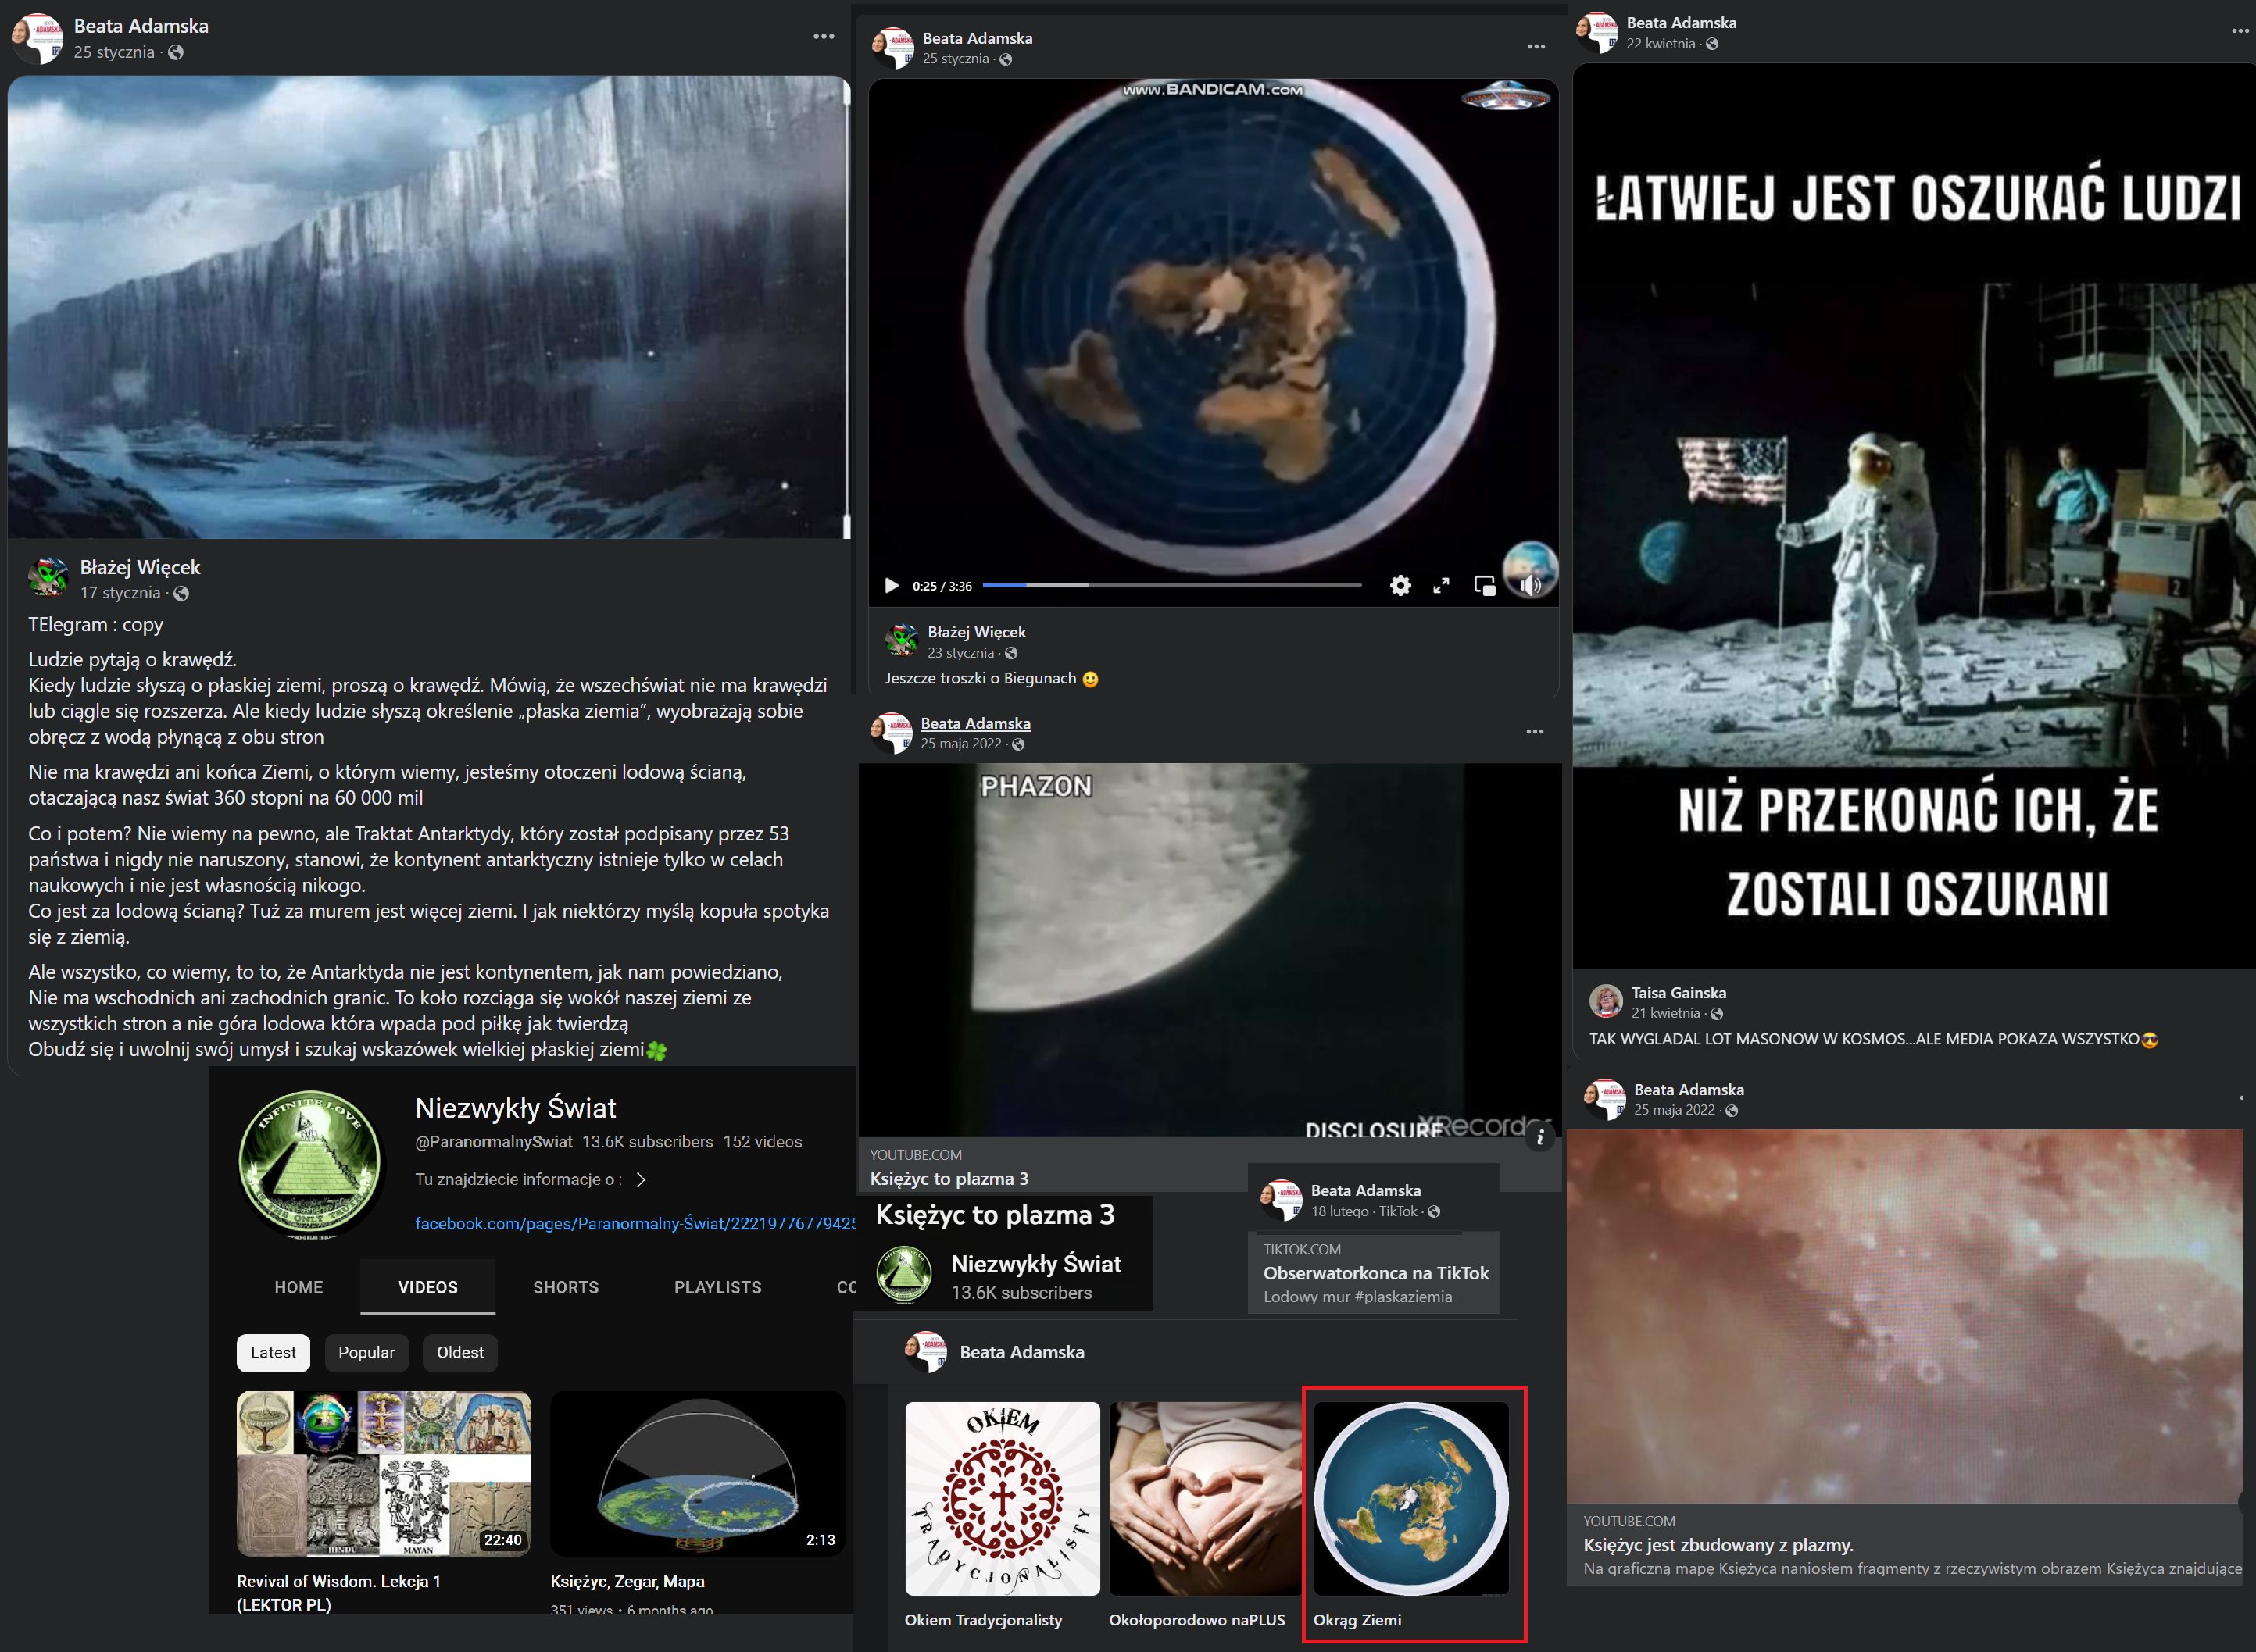
Task: Open Księżyc to plazma 3 YouTube link
Action: pos(949,1178)
